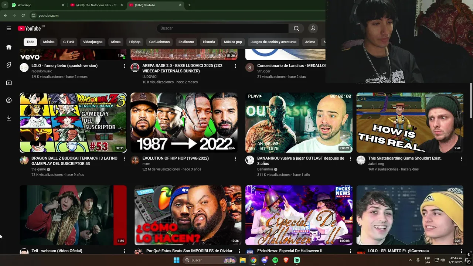Select the G-Funk filter chip
Screen dimensions: 473x266
point(69,42)
